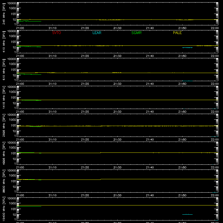Screen dimensions: 223x223
Task: Click the yellow PALE legend label
Action: (177, 33)
